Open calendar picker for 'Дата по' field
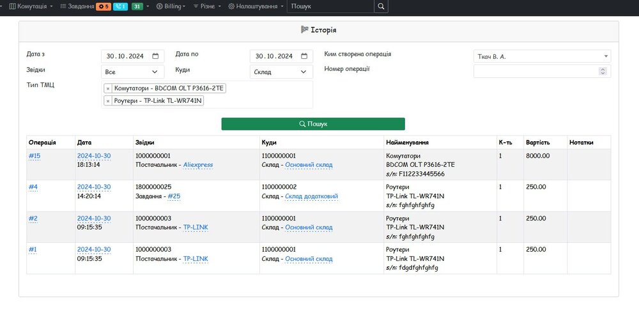Screen dimensions: 639x310 [x=304, y=56]
